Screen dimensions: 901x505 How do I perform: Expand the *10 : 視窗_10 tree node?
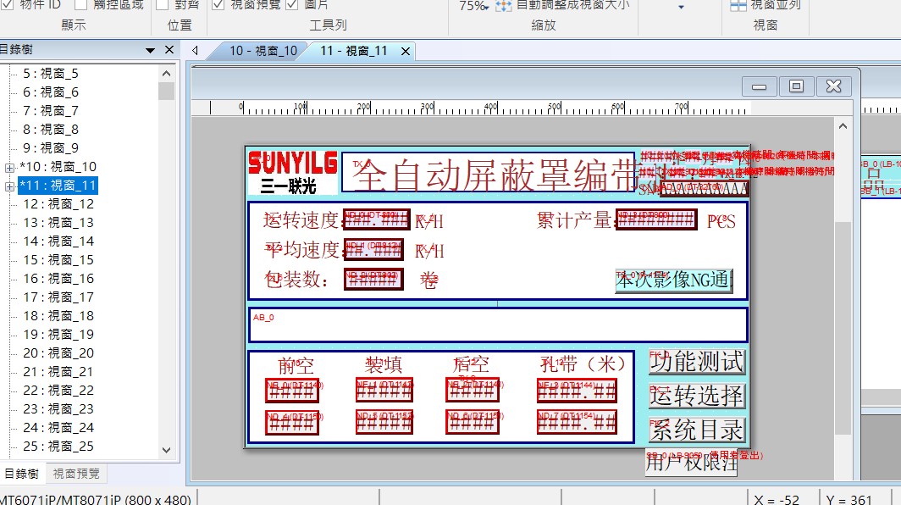pyautogui.click(x=10, y=167)
